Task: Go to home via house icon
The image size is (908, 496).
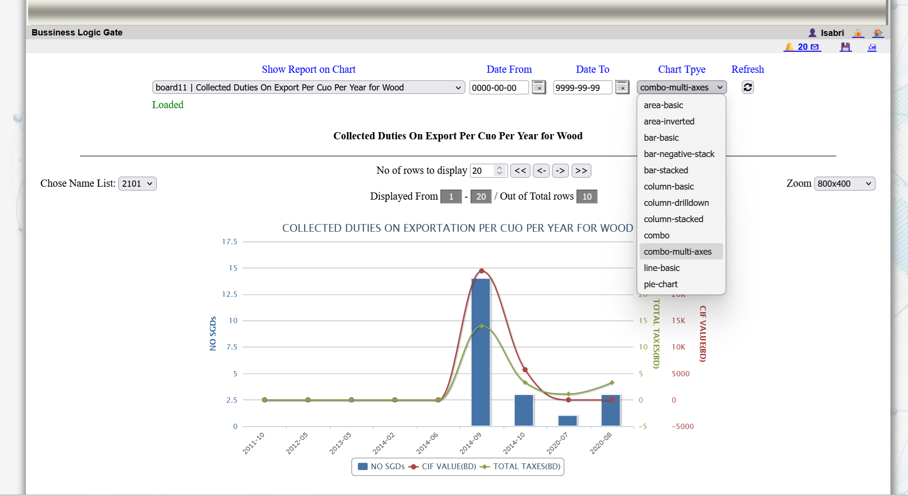Action: click(878, 33)
